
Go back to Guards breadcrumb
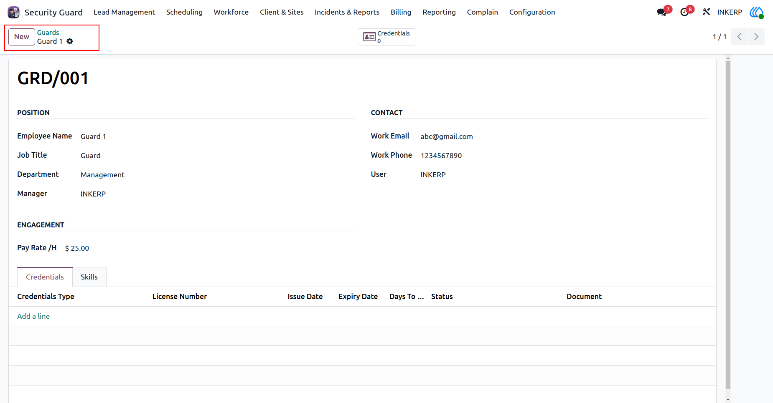(x=48, y=33)
